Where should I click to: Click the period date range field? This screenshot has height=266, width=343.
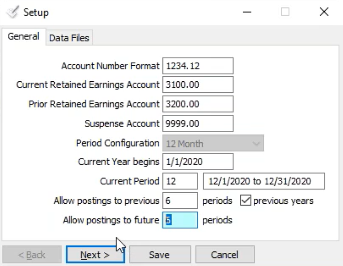(264, 181)
